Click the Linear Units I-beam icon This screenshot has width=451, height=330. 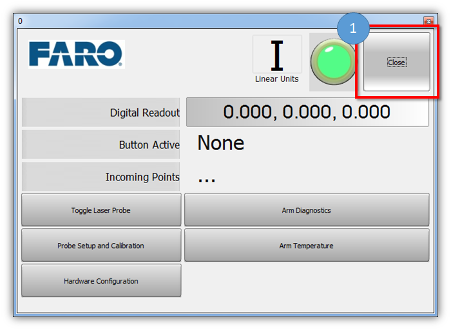point(276,55)
